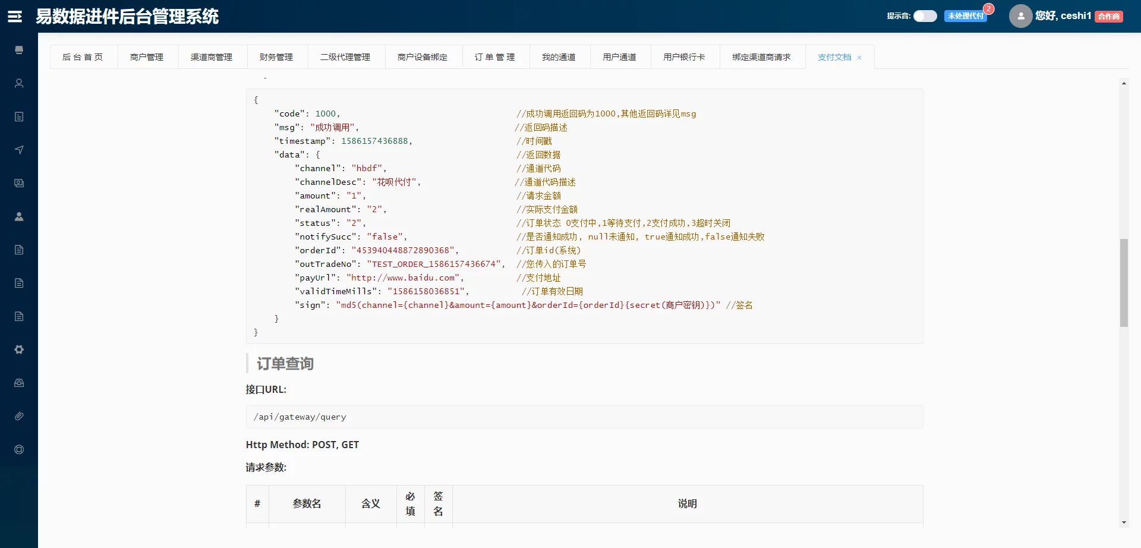Click the "code": 1000 line
The image size is (1141, 548).
coord(307,114)
